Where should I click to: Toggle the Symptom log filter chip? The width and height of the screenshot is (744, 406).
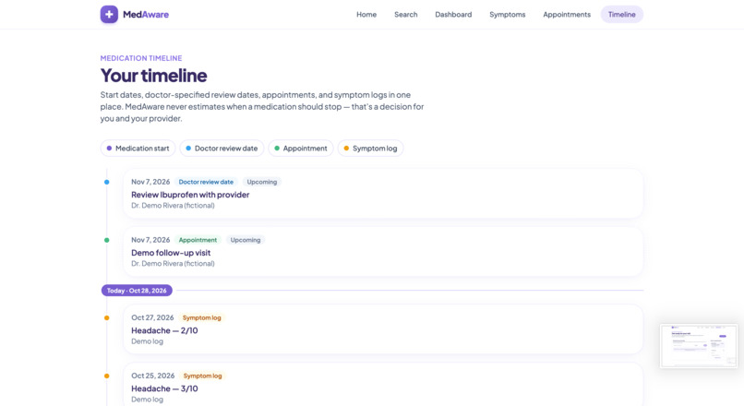[x=370, y=149]
